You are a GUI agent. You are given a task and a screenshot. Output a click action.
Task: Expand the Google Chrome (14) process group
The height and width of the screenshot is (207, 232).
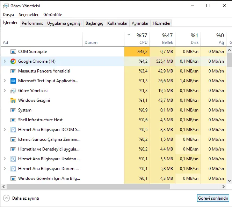pyautogui.click(x=5, y=61)
